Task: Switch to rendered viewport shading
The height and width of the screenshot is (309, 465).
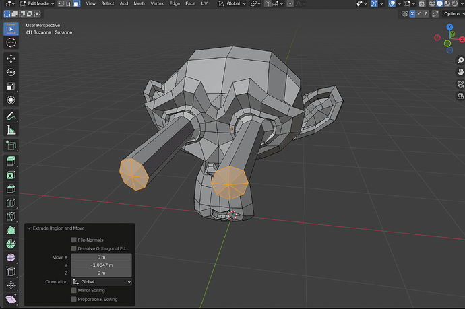Action: (x=455, y=3)
